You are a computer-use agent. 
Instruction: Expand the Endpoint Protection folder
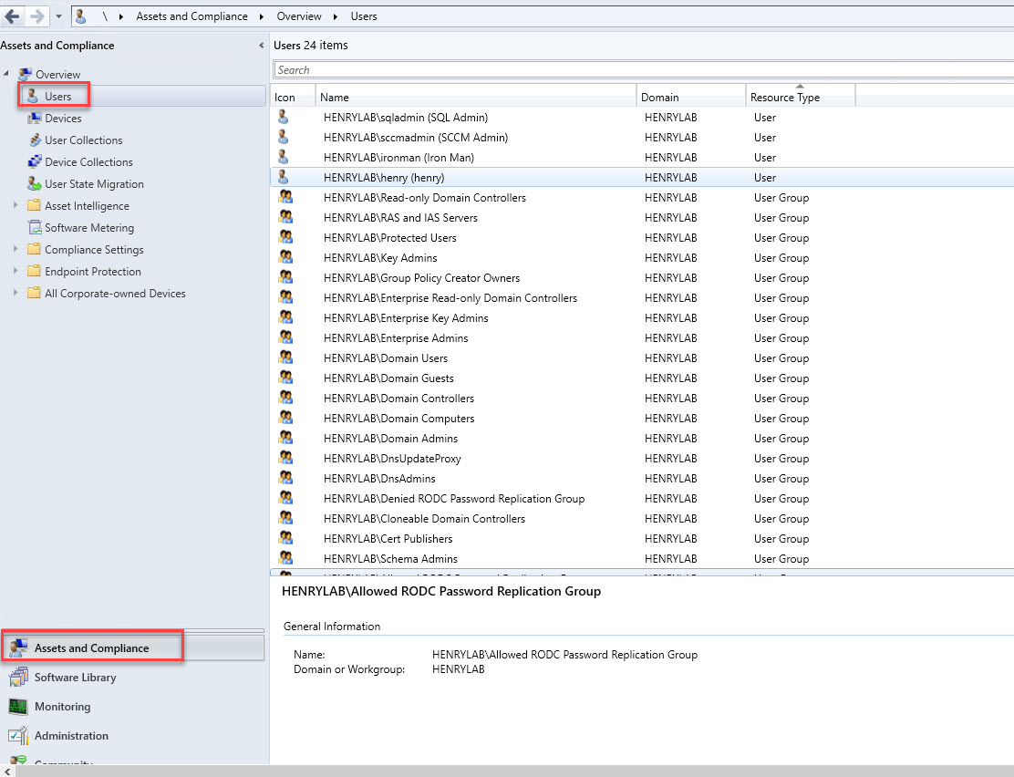pyautogui.click(x=16, y=272)
